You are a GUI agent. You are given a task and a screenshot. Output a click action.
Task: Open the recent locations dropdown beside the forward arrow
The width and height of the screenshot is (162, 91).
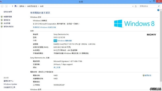[x=10, y=6]
